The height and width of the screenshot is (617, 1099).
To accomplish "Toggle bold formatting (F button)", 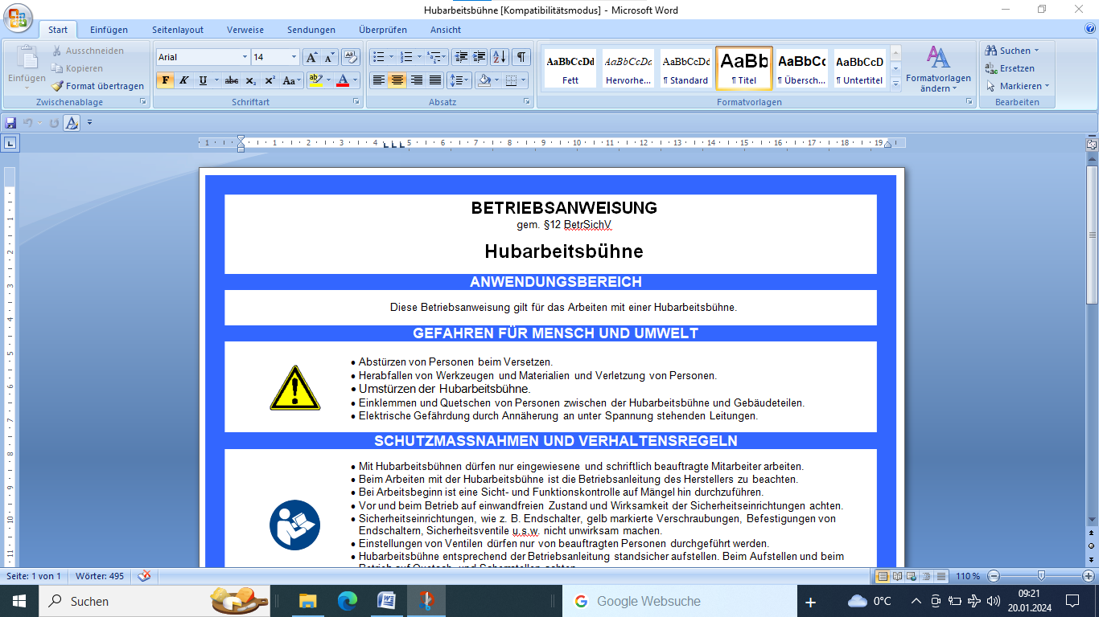I will pos(165,80).
